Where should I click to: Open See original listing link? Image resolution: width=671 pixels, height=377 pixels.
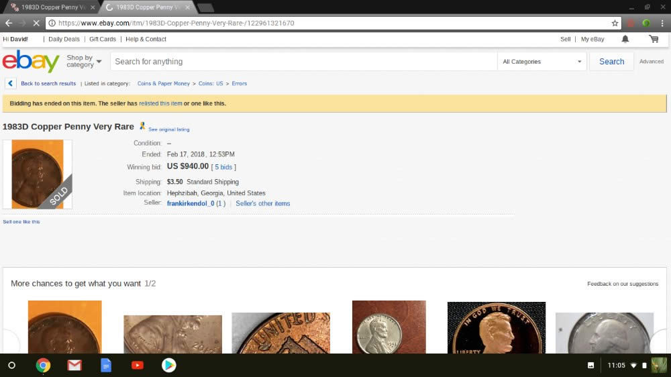(x=168, y=129)
